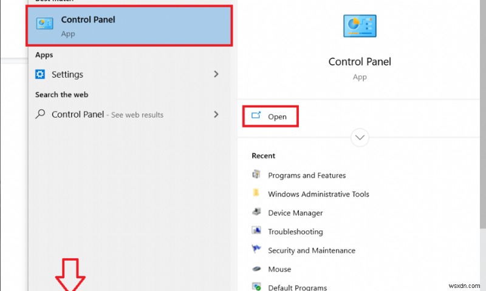Click the Windows Administrative Tools folder icon

click(x=256, y=194)
